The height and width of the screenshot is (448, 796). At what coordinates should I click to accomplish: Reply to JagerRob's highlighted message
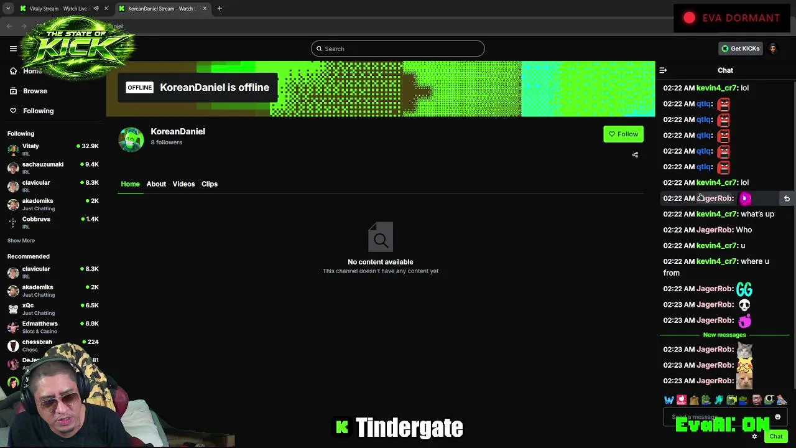(787, 198)
